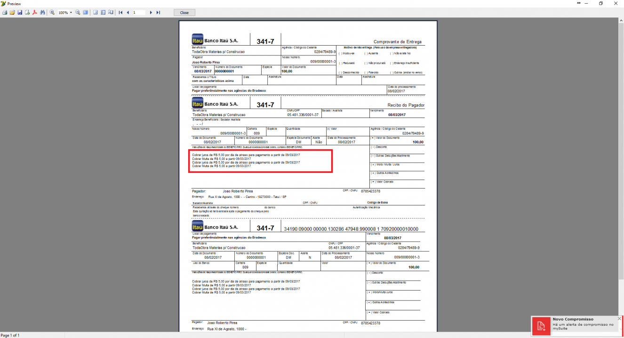This screenshot has width=624, height=338.
Task: Open find text binoculars tool
Action: point(42,12)
